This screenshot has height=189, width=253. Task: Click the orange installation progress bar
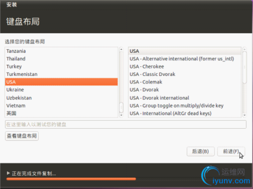click(x=71, y=179)
